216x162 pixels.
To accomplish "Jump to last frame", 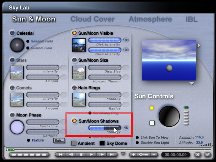I will click(112, 155).
